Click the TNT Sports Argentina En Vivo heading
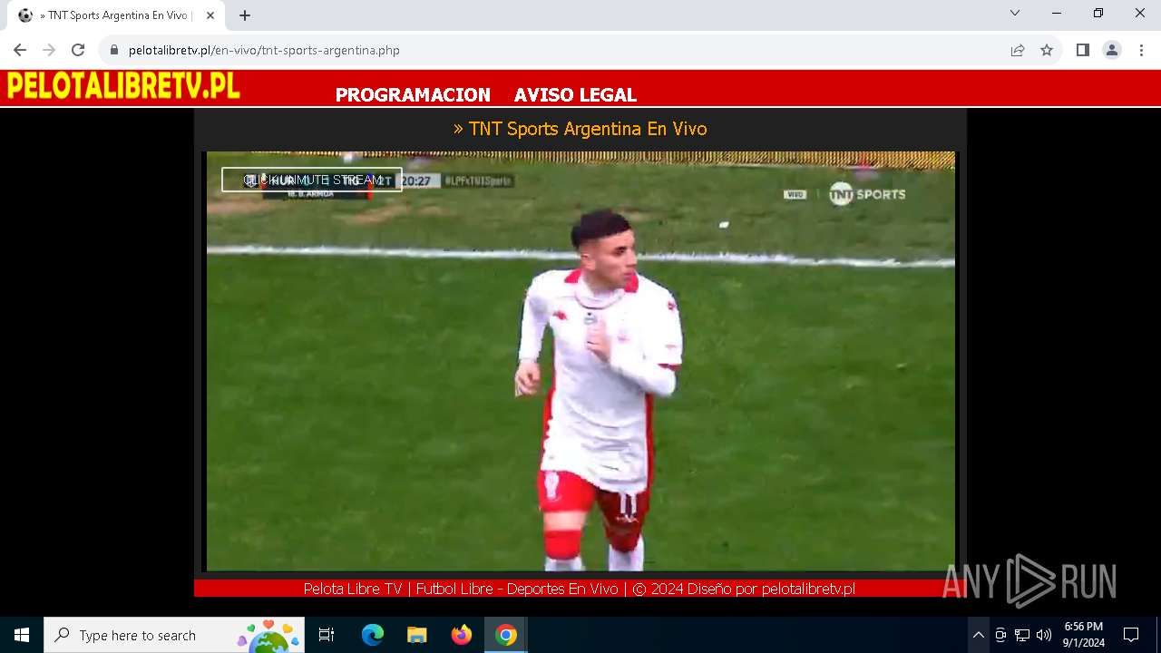The height and width of the screenshot is (653, 1161). (x=580, y=129)
